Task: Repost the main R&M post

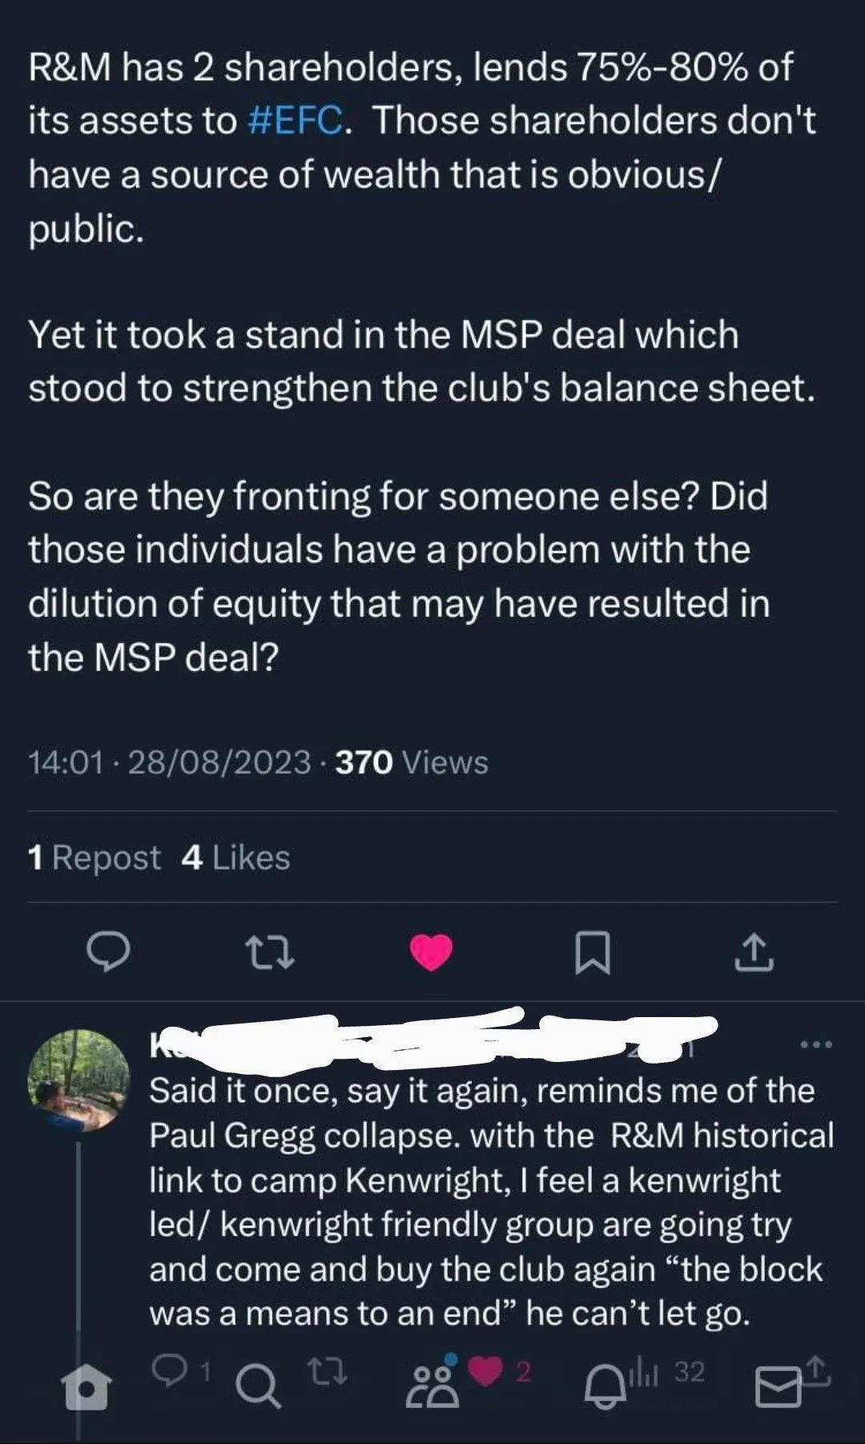Action: pyautogui.click(x=269, y=952)
